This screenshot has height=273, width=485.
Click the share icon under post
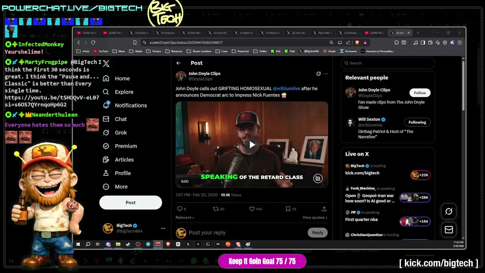click(x=324, y=209)
